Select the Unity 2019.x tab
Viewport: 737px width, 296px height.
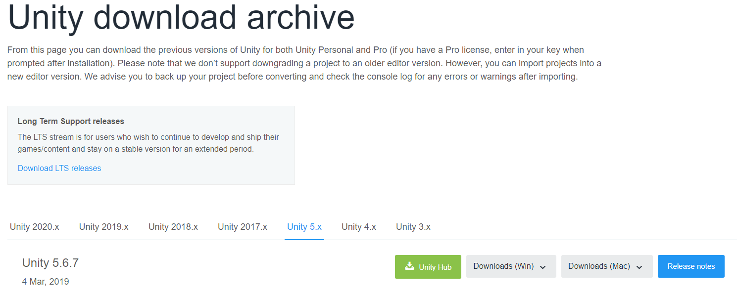[x=104, y=227]
